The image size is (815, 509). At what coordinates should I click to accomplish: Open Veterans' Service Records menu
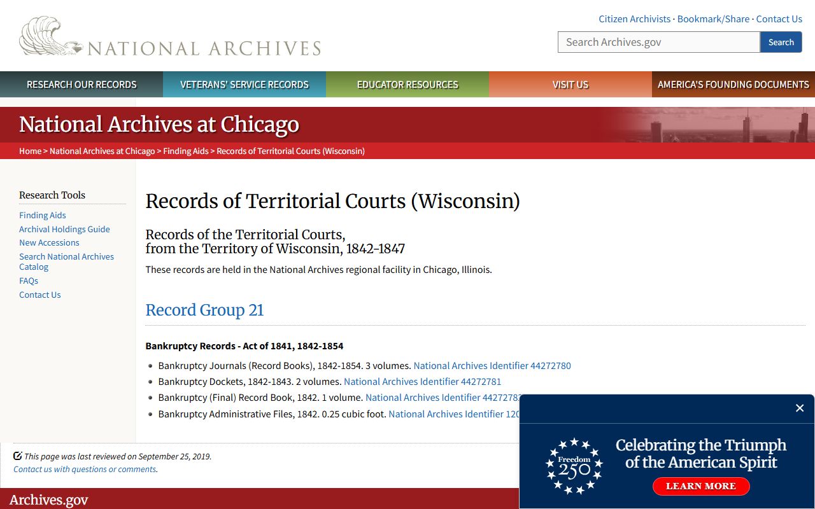click(244, 84)
